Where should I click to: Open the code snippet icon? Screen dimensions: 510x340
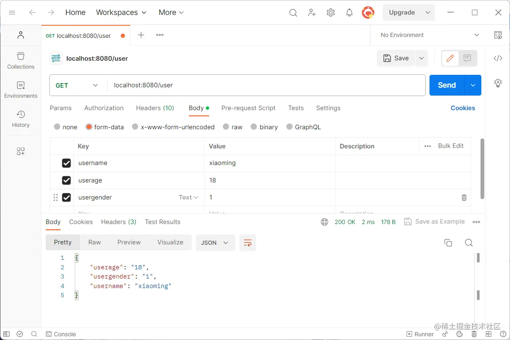[498, 58]
